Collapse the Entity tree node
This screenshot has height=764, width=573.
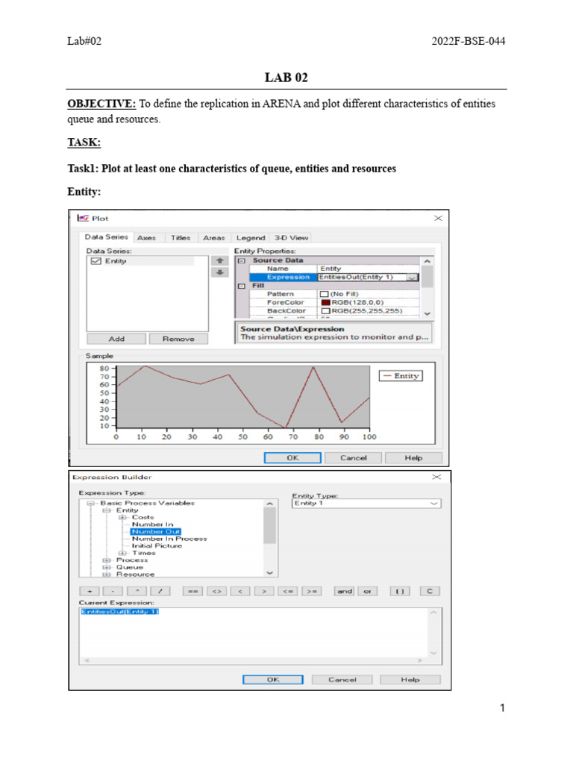pos(106,510)
